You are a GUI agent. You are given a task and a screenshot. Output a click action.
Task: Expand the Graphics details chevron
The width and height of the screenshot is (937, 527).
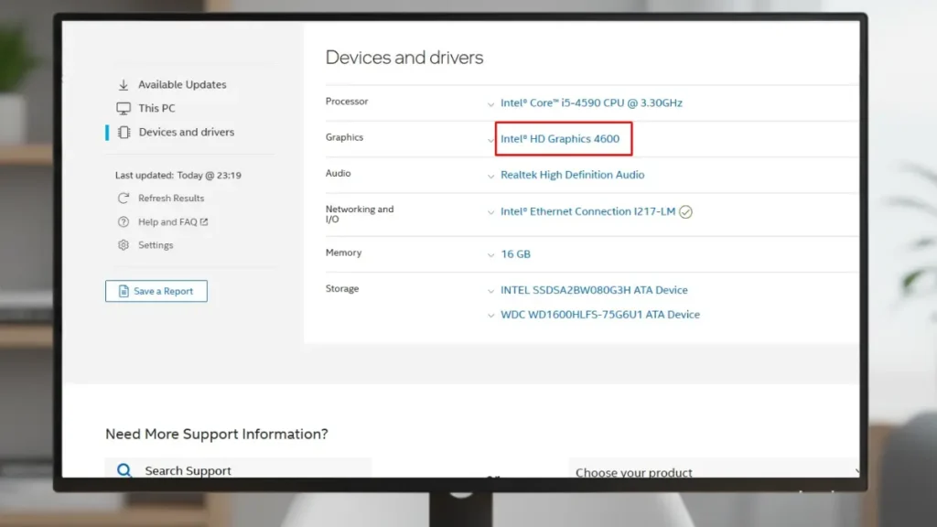[491, 139]
